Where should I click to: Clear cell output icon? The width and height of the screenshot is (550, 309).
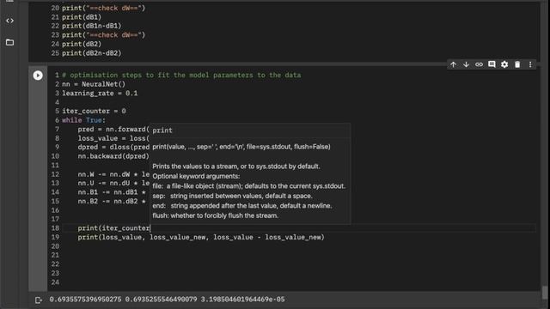coord(38,300)
